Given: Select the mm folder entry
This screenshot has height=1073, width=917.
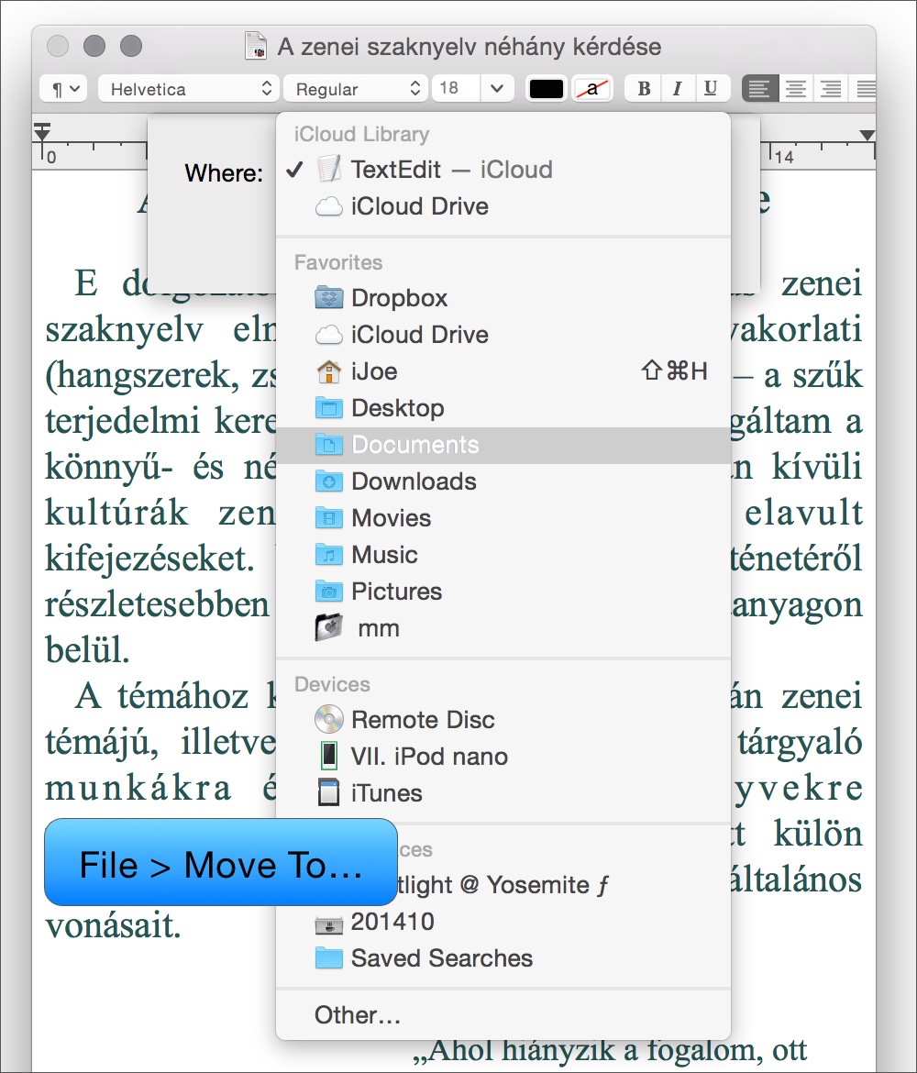Looking at the screenshot, I should (x=503, y=628).
